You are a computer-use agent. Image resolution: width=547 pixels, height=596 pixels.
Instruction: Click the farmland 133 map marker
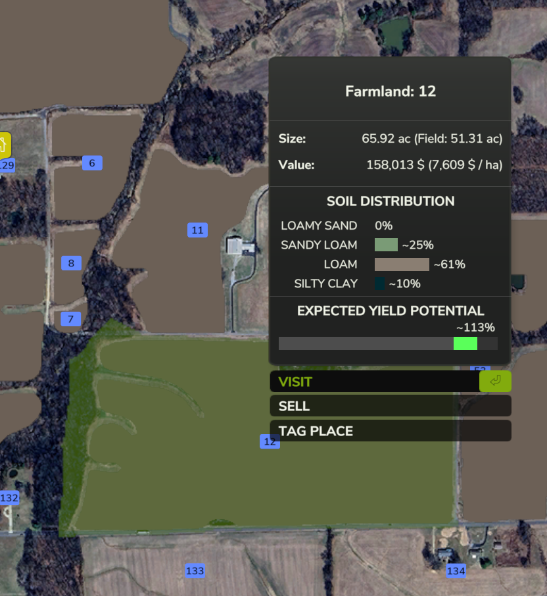[195, 570]
